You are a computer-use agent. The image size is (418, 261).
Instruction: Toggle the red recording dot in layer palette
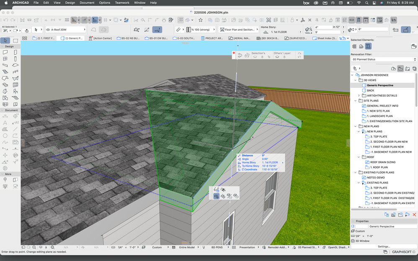(234, 53)
